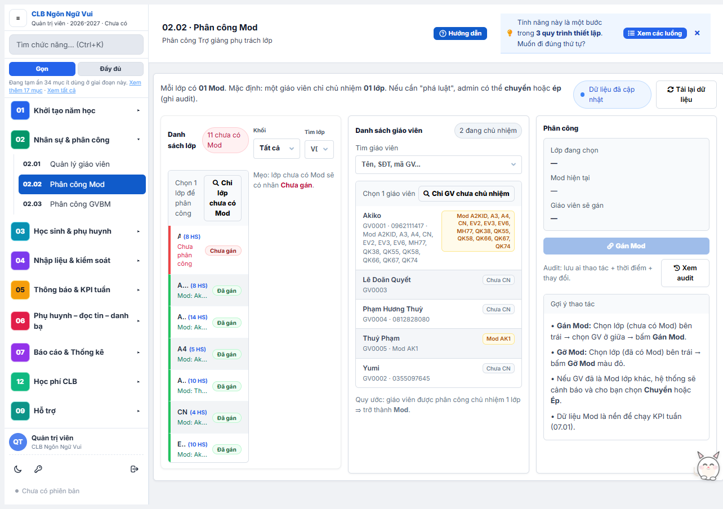Open 02.03 Phân công GVBM
The image size is (723, 509).
point(82,204)
